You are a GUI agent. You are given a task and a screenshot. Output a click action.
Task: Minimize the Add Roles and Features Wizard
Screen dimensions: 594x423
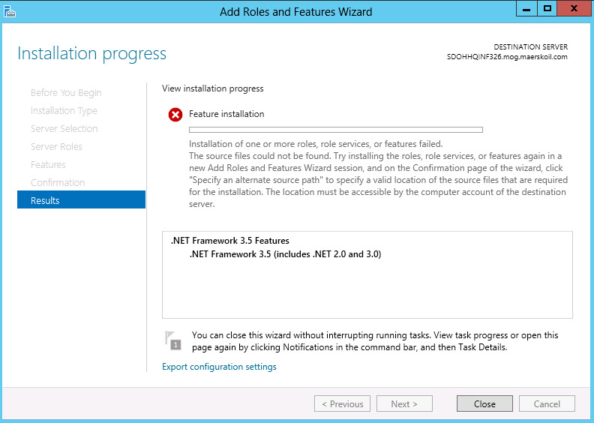pos(527,8)
